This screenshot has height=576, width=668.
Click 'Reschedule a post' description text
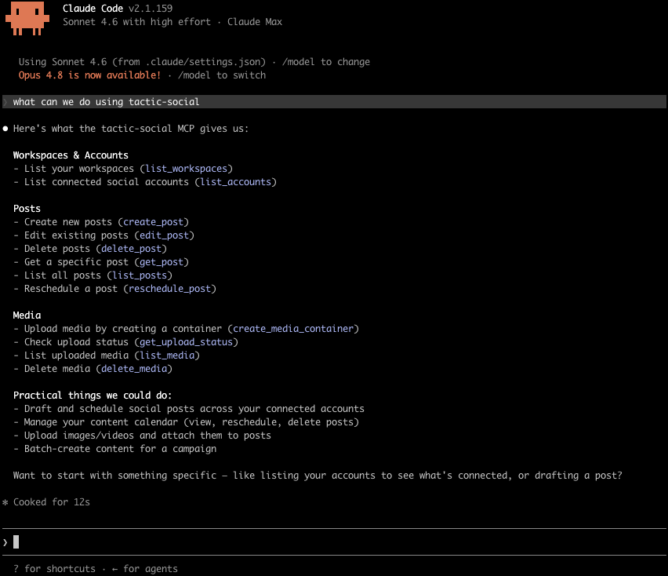[x=71, y=289]
